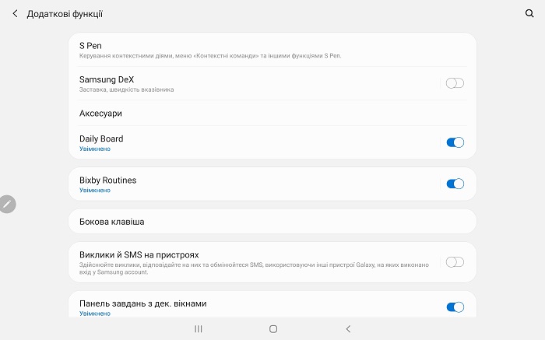Open Бокова клавіша settings
The height and width of the screenshot is (340, 545).
pyautogui.click(x=112, y=222)
